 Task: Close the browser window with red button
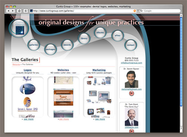[x=7, y=6]
